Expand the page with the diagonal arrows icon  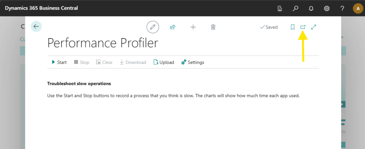(x=314, y=27)
